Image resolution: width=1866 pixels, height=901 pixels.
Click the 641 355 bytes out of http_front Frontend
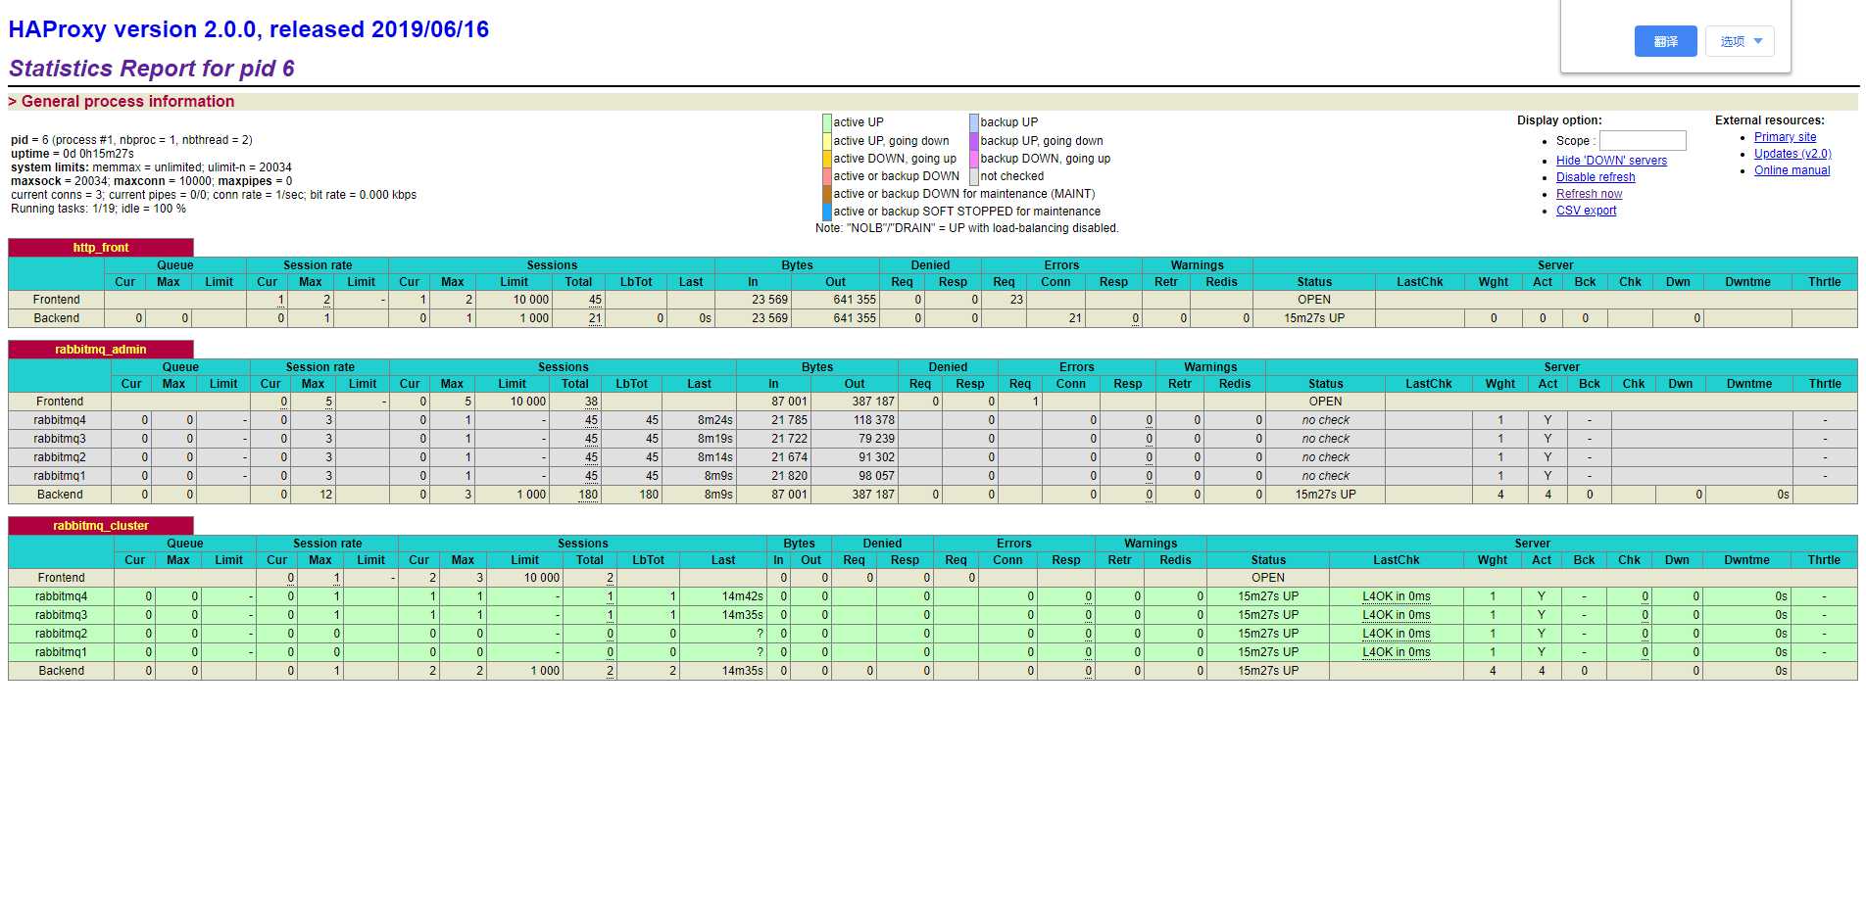855,300
